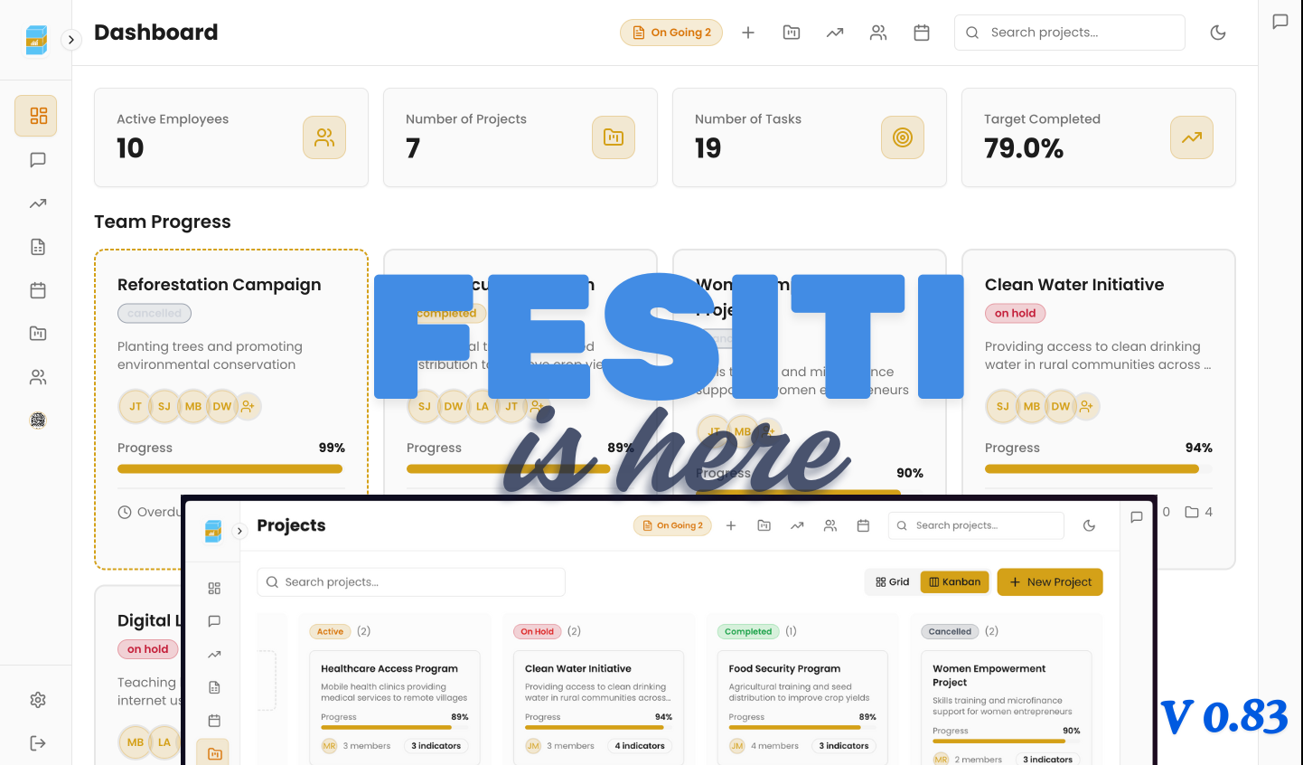Open the Calendar icon in sidebar
The image size is (1303, 765).
37,289
